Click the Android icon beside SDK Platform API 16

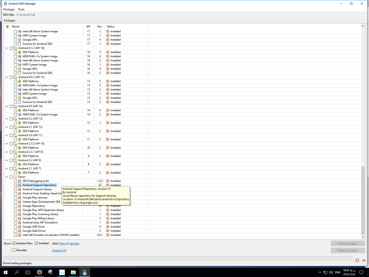click(x=20, y=52)
